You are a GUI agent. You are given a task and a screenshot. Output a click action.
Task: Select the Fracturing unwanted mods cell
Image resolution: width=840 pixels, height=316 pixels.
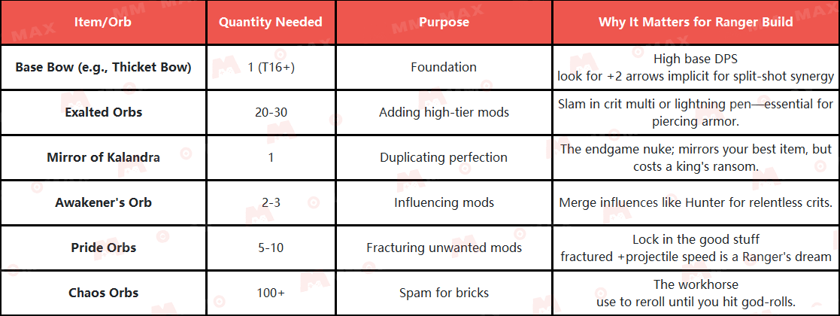[x=444, y=248]
